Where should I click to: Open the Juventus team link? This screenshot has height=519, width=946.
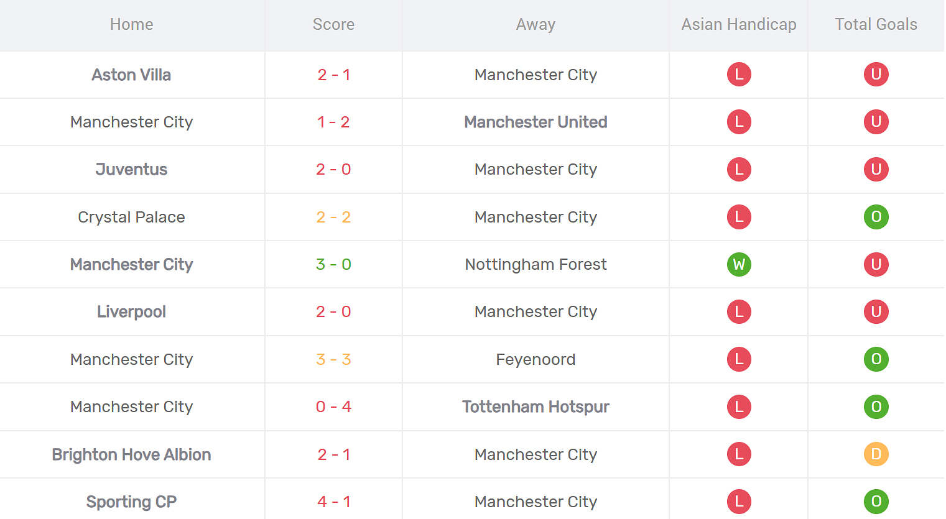tap(131, 169)
